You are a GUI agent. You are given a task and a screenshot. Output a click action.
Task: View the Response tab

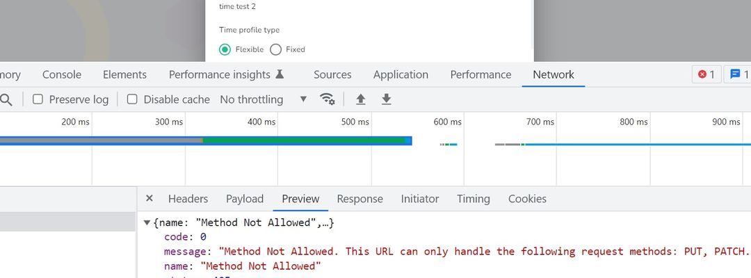360,199
